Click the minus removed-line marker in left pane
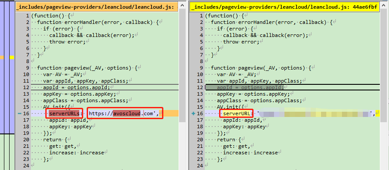This screenshot has width=389, height=170. coord(20,113)
